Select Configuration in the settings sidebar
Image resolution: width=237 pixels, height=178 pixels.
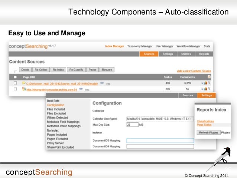tap(55, 105)
